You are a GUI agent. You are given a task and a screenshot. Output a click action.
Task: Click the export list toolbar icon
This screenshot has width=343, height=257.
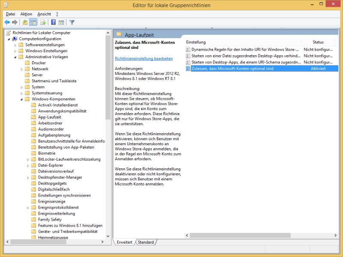click(x=43, y=22)
